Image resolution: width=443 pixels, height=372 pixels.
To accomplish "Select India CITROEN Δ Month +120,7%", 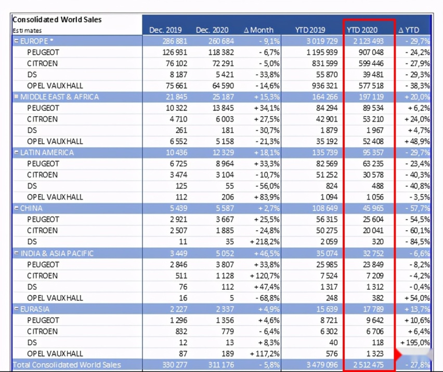I will 265,275.
